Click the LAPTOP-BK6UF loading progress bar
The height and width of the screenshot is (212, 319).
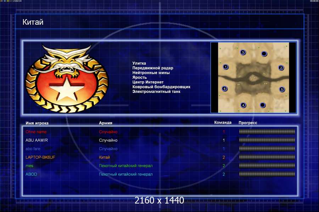pos(267,157)
